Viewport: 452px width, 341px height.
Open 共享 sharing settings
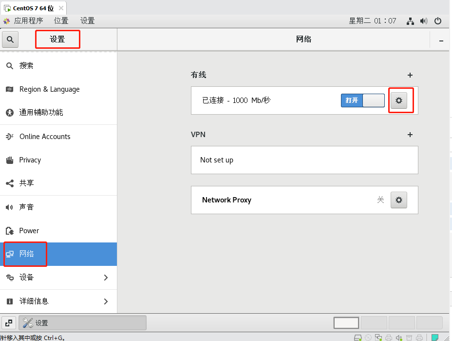[x=58, y=183]
